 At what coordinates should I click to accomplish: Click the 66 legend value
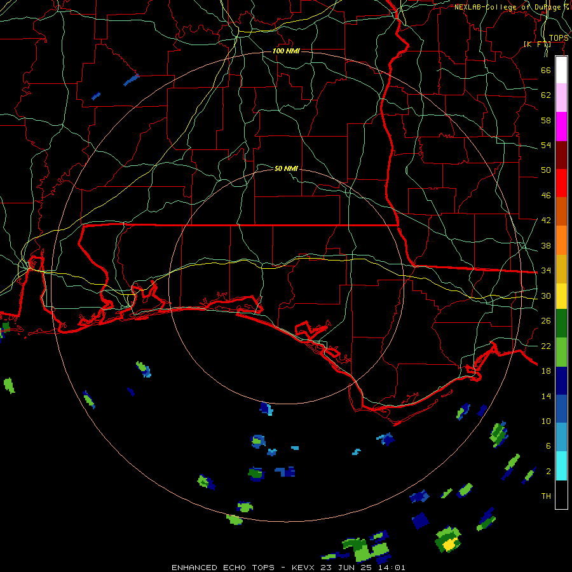[x=546, y=70]
